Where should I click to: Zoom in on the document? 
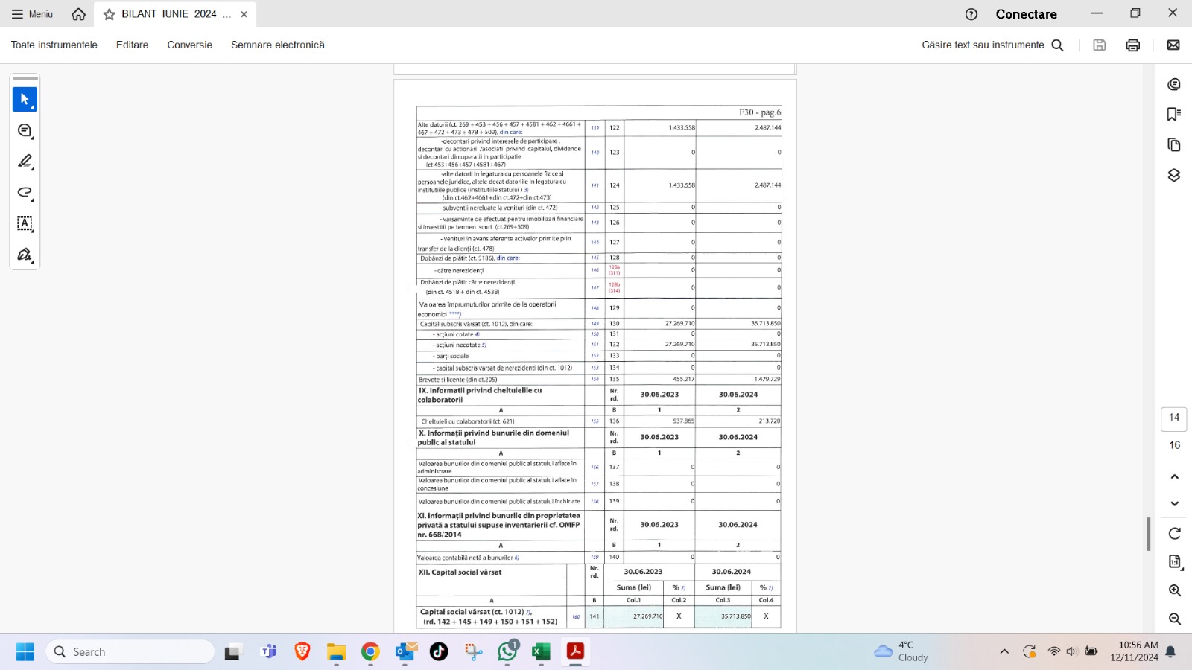click(x=1175, y=590)
